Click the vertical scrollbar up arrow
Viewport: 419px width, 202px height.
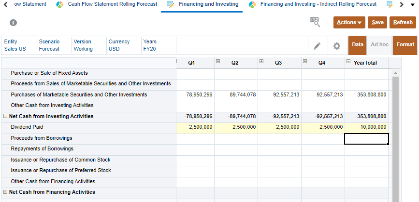395,73
